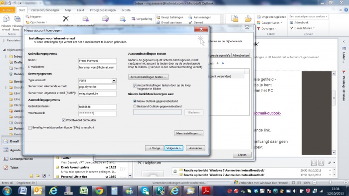This screenshot has height=196, width=349.
Task: Open the Nieuwe items icon in the ribbon
Action: coord(17,23)
